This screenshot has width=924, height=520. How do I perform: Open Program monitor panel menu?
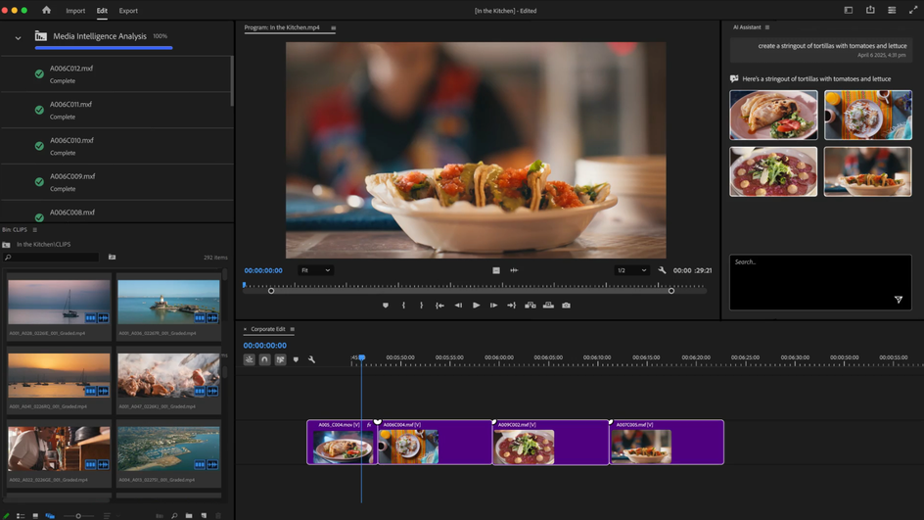pyautogui.click(x=334, y=27)
